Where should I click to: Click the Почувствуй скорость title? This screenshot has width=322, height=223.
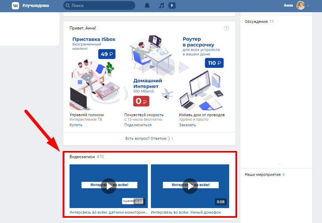(144, 115)
